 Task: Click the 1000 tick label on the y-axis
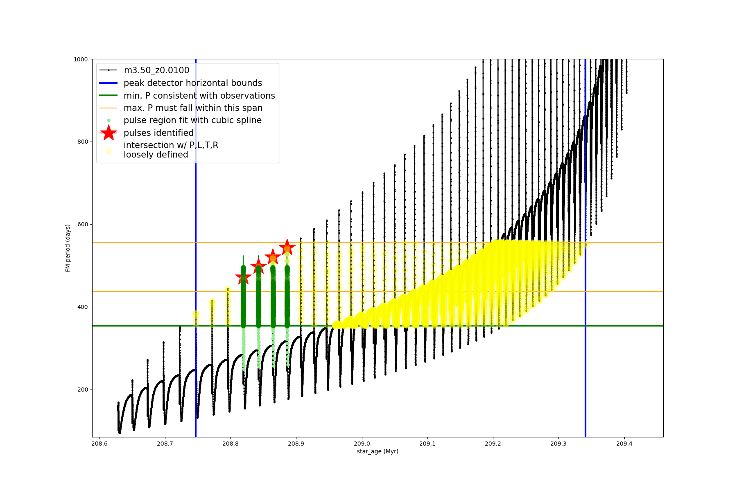[x=81, y=59]
